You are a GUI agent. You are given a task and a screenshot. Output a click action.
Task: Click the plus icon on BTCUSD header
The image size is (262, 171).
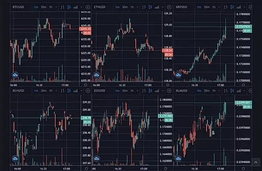pos(88,7)
